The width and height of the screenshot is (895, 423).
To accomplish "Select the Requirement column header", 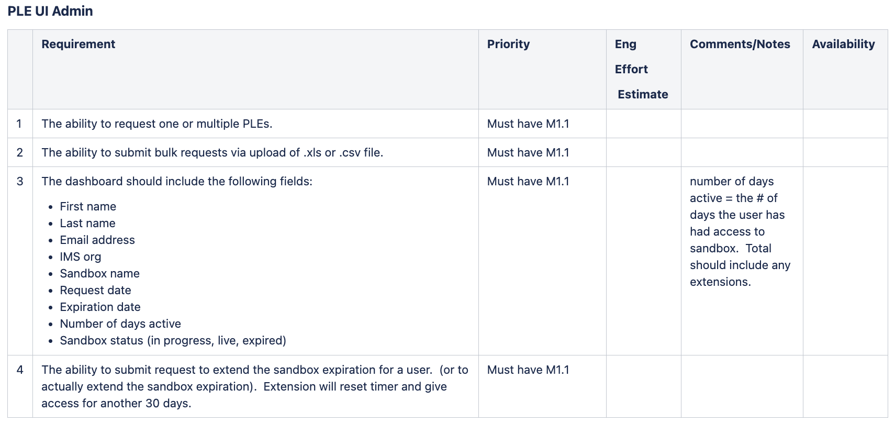I will [79, 44].
